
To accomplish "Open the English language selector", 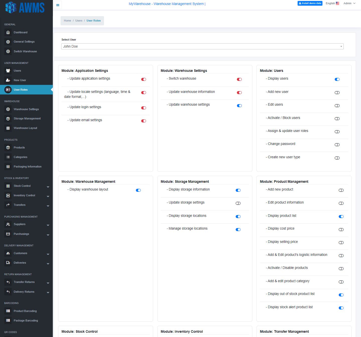I will [332, 3].
